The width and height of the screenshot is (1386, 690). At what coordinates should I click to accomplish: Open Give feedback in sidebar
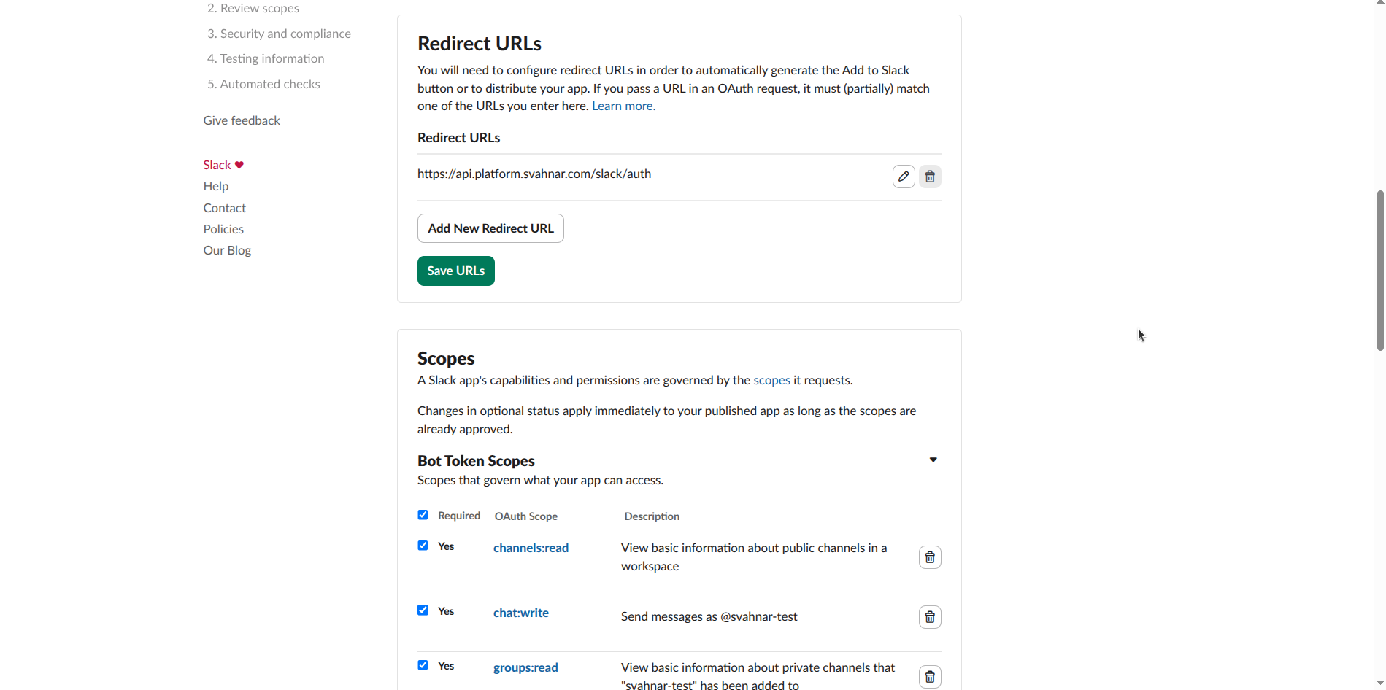pos(242,120)
